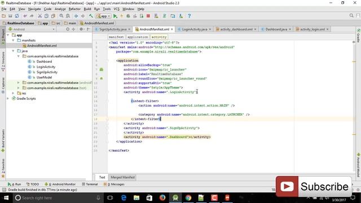Screen dimensions: 361x203
Task: Open the VCS menu
Action: [x=117, y=9]
